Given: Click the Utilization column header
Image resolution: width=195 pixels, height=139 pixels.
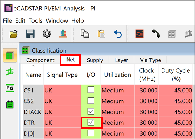Looking at the screenshot, I should pos(117,75).
